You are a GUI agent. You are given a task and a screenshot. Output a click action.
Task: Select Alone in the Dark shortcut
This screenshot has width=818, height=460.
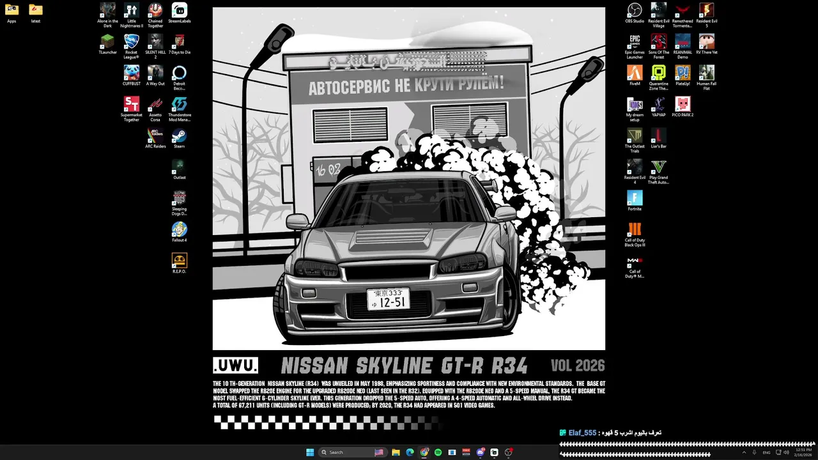point(107,15)
